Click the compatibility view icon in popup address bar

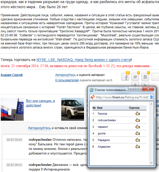point(151,97)
